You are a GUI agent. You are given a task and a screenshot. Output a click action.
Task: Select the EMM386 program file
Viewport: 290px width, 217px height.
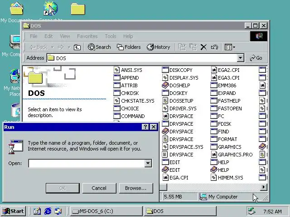pos(223,85)
